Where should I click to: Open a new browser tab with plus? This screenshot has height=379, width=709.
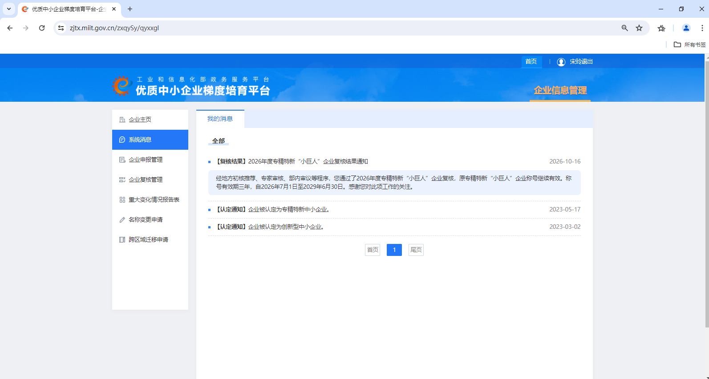click(130, 9)
